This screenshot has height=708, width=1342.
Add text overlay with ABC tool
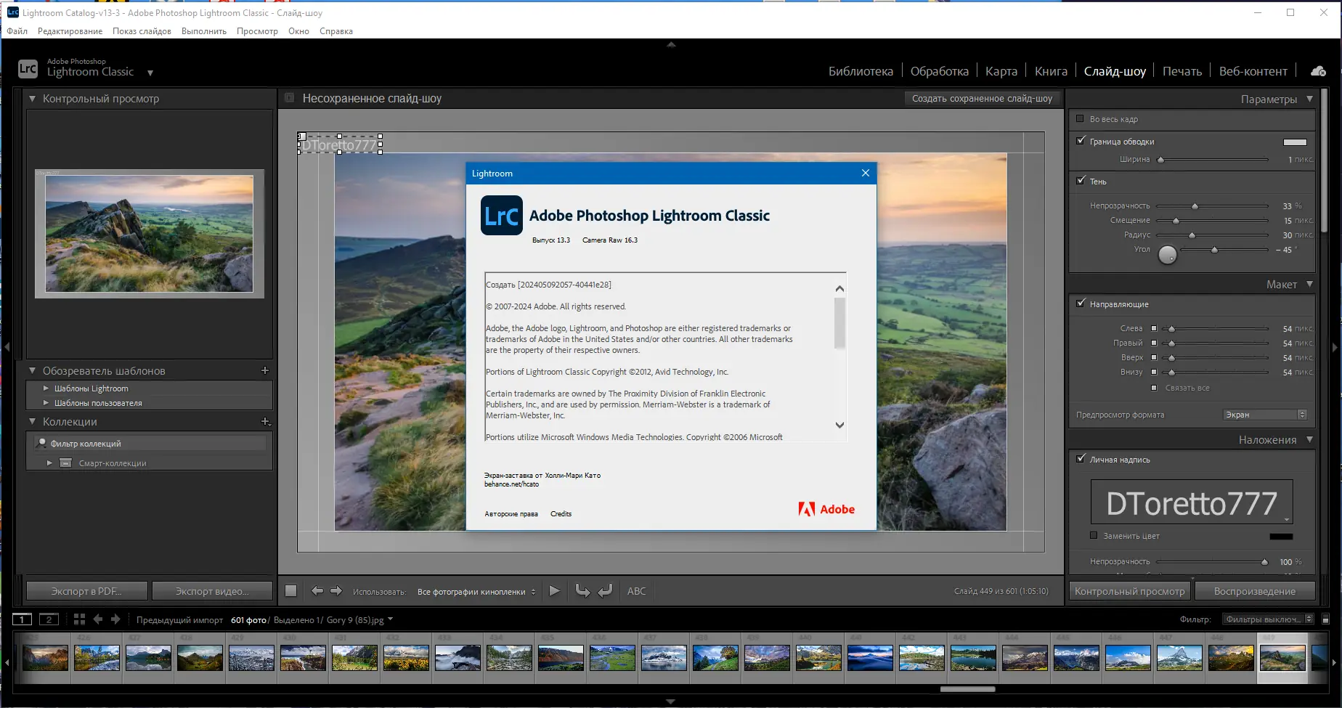coord(637,591)
